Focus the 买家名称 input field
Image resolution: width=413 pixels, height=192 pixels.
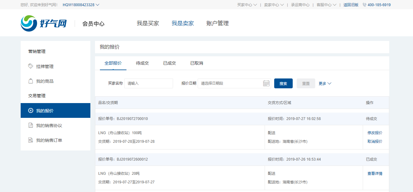[149, 83]
